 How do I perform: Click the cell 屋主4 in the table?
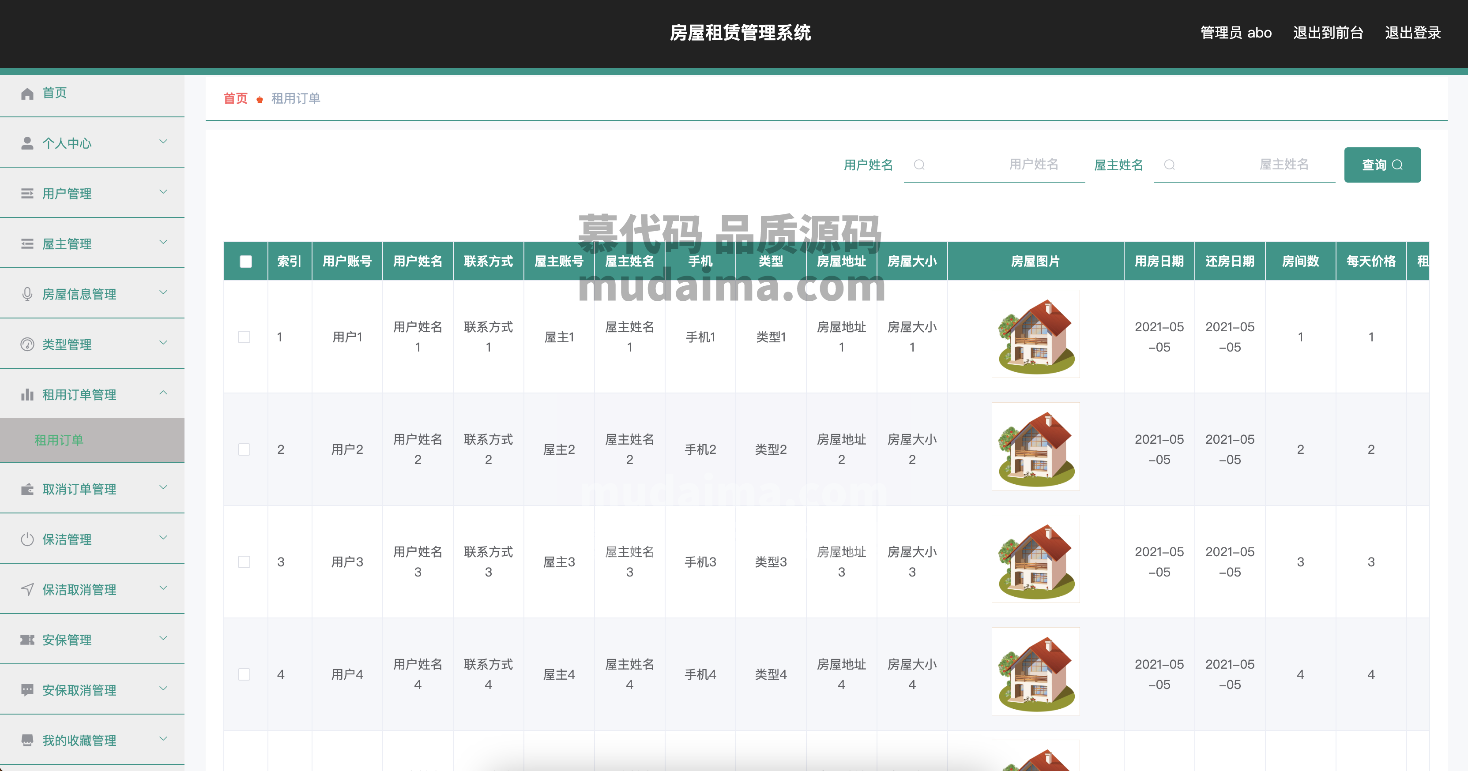(559, 674)
